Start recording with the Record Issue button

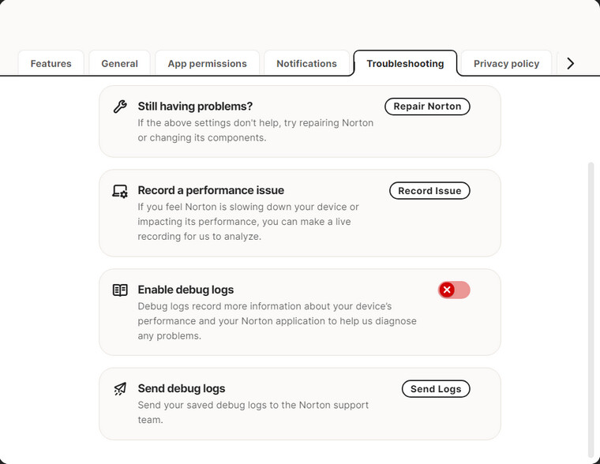tap(429, 191)
